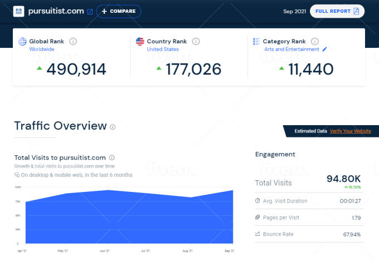Click the United States flag icon
This screenshot has width=379, height=262.
coord(140,42)
